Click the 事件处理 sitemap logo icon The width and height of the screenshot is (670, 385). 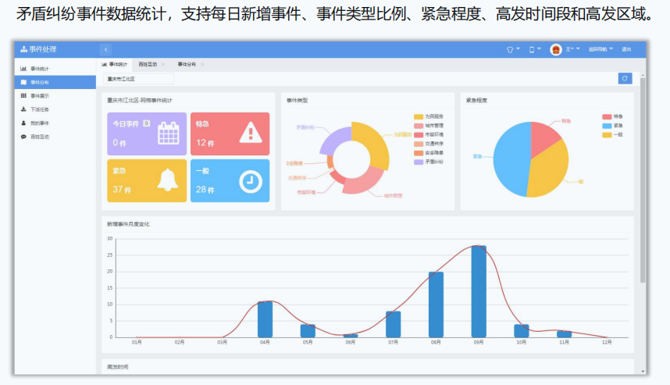tap(24, 49)
